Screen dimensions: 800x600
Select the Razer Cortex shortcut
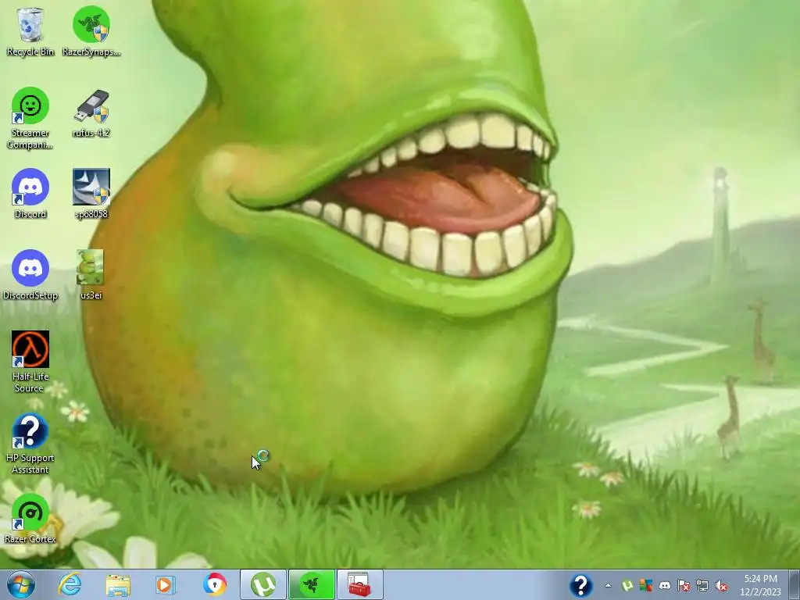tap(30, 519)
